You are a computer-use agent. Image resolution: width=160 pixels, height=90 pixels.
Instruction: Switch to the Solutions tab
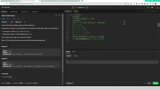point(24,12)
